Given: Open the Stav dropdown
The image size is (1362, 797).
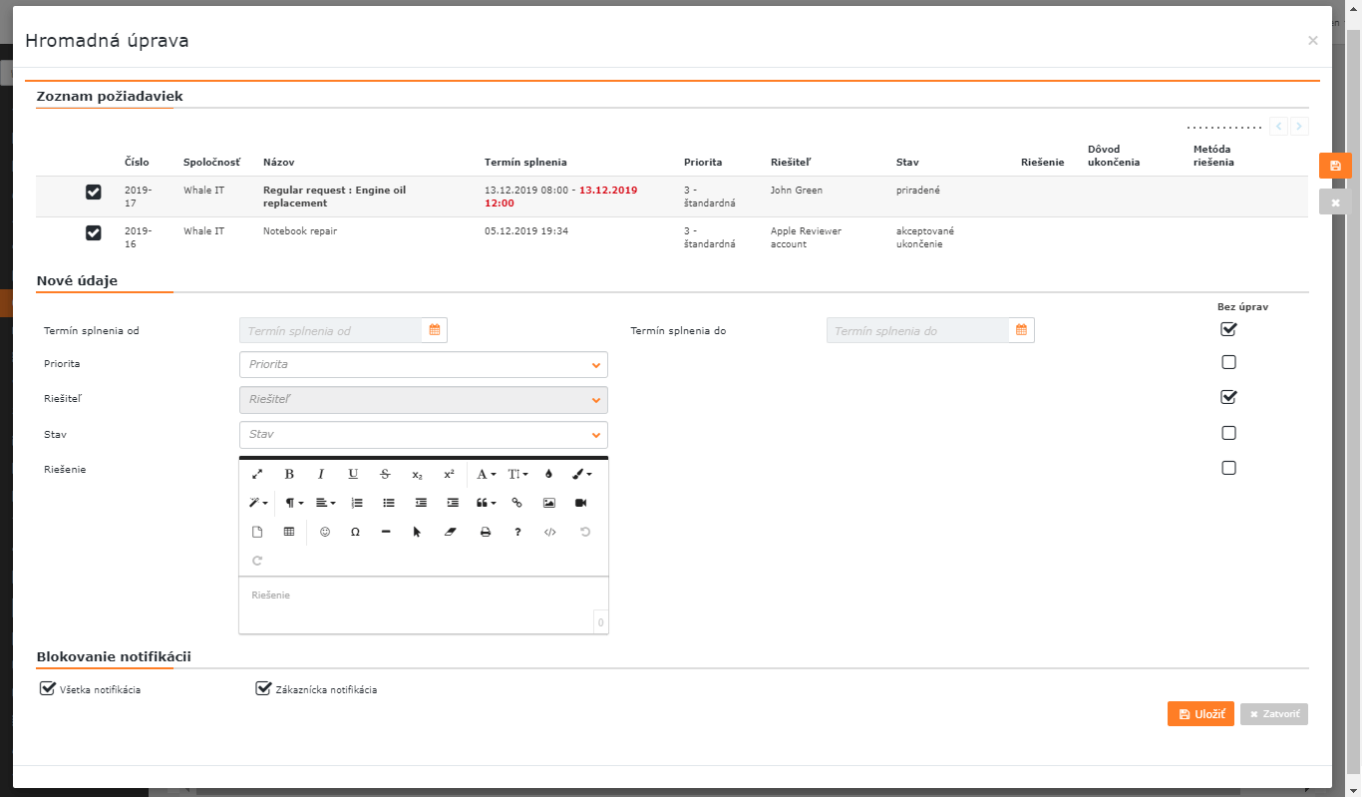Looking at the screenshot, I should (x=424, y=435).
